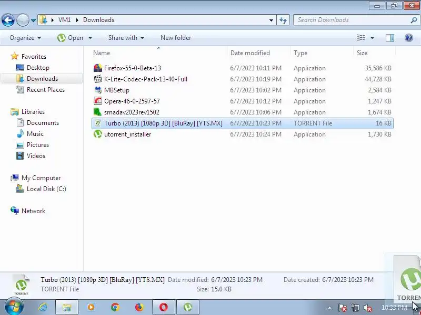Open the Windows Start menu orb
Screen dimensions: 421x315
[x=14, y=307]
